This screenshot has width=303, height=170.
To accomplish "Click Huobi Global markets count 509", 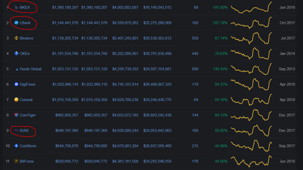I will 195,69.
